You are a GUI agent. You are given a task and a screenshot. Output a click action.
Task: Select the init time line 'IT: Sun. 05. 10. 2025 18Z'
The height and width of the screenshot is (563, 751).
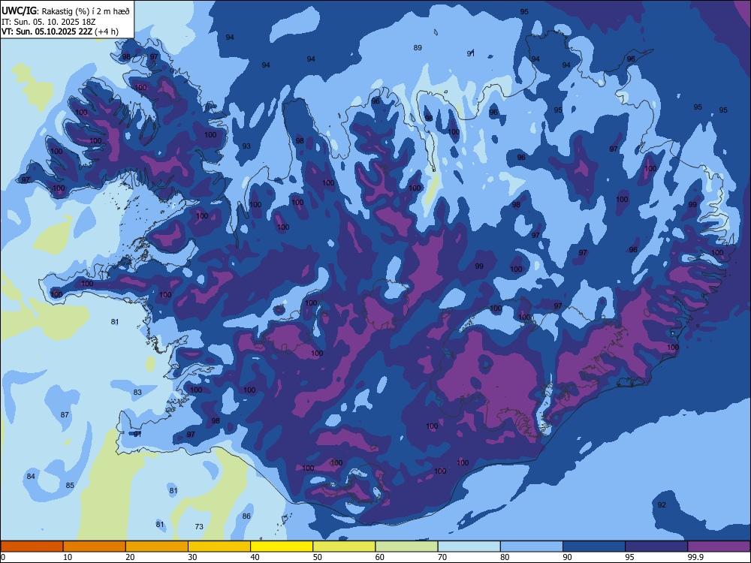pos(48,22)
